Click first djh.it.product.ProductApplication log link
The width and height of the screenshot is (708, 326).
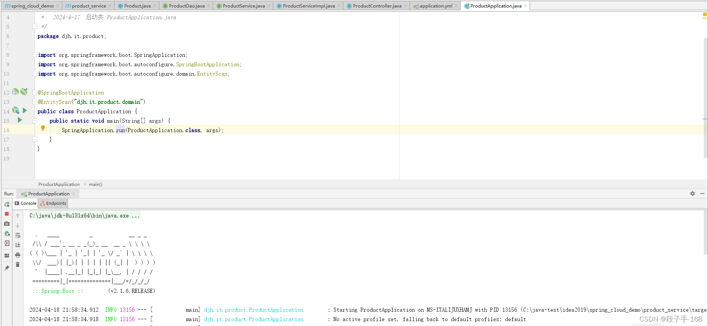tap(254, 310)
